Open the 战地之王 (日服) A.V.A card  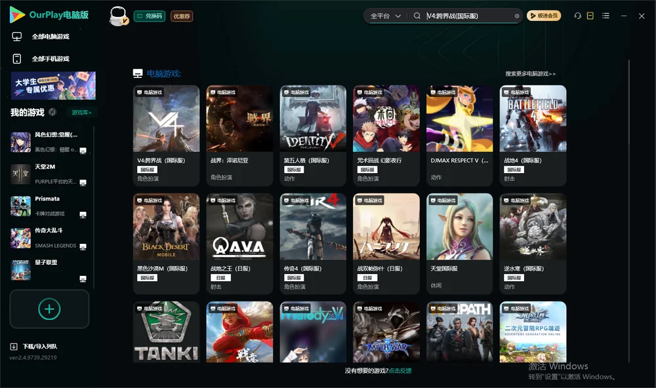(x=239, y=244)
